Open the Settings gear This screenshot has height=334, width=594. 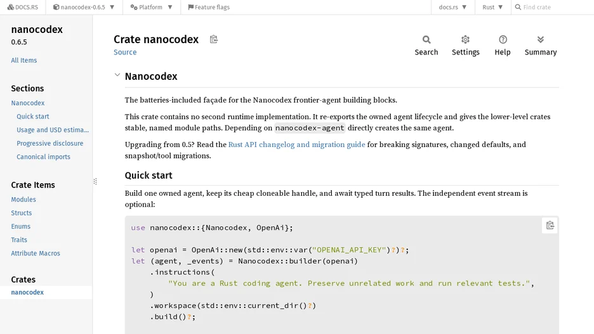click(466, 46)
